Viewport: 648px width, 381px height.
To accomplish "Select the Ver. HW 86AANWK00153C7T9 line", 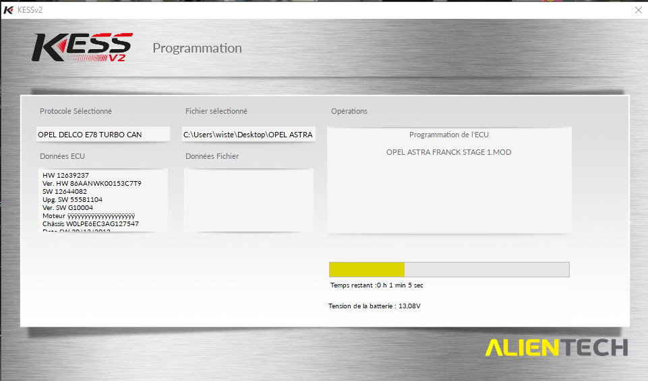I will click(x=92, y=184).
